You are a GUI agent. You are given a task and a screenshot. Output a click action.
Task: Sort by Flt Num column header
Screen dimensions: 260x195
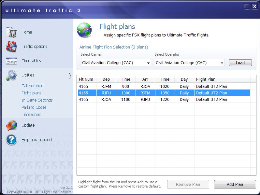click(87, 79)
